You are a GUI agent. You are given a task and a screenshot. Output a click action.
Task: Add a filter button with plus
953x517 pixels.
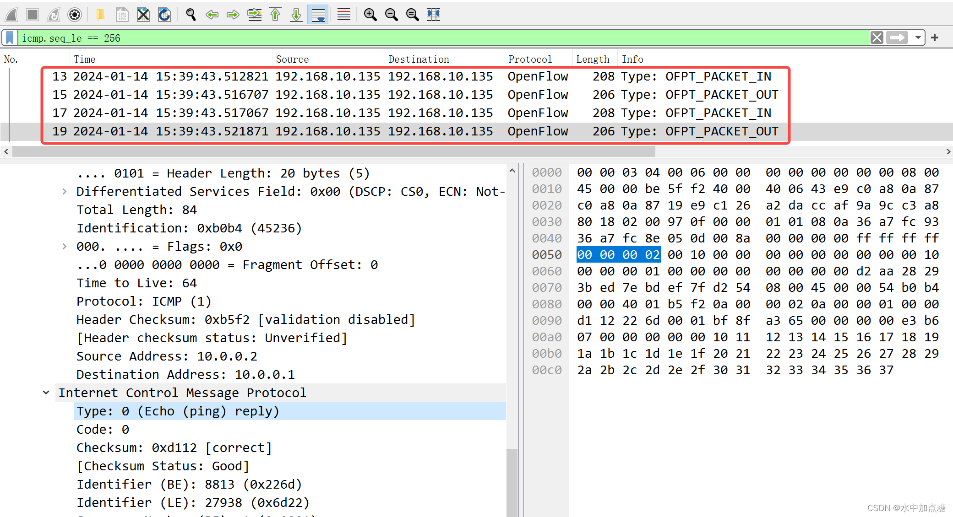coord(935,38)
